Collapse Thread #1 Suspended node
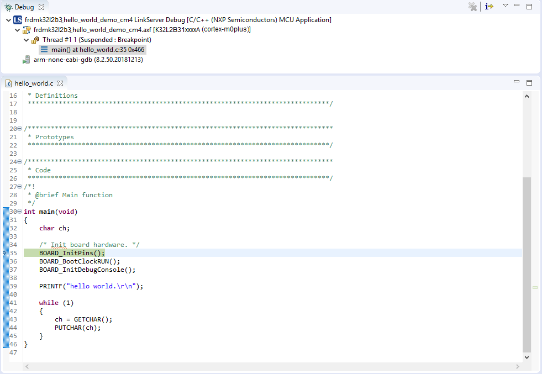 [x=26, y=40]
